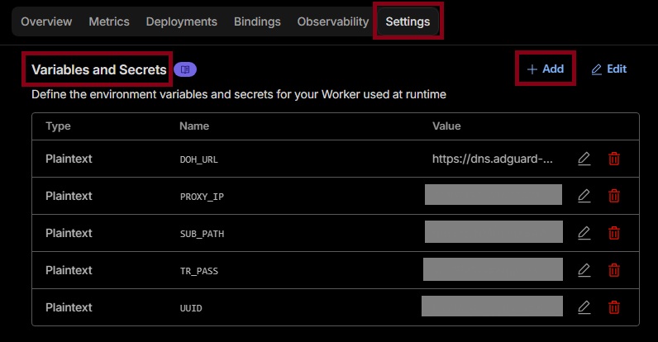Click the TR_PASS variable name
The width and height of the screenshot is (658, 342).
(199, 271)
